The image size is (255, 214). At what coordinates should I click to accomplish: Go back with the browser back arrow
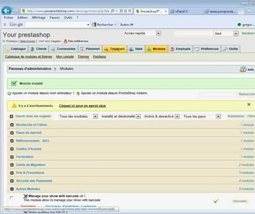[x=7, y=11]
